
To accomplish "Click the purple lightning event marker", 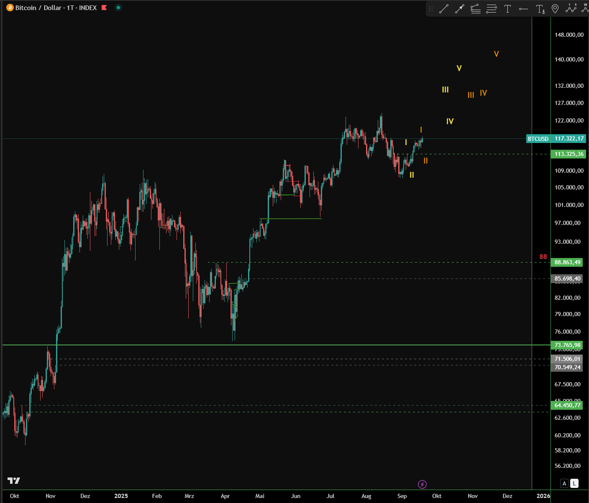I will click(422, 484).
